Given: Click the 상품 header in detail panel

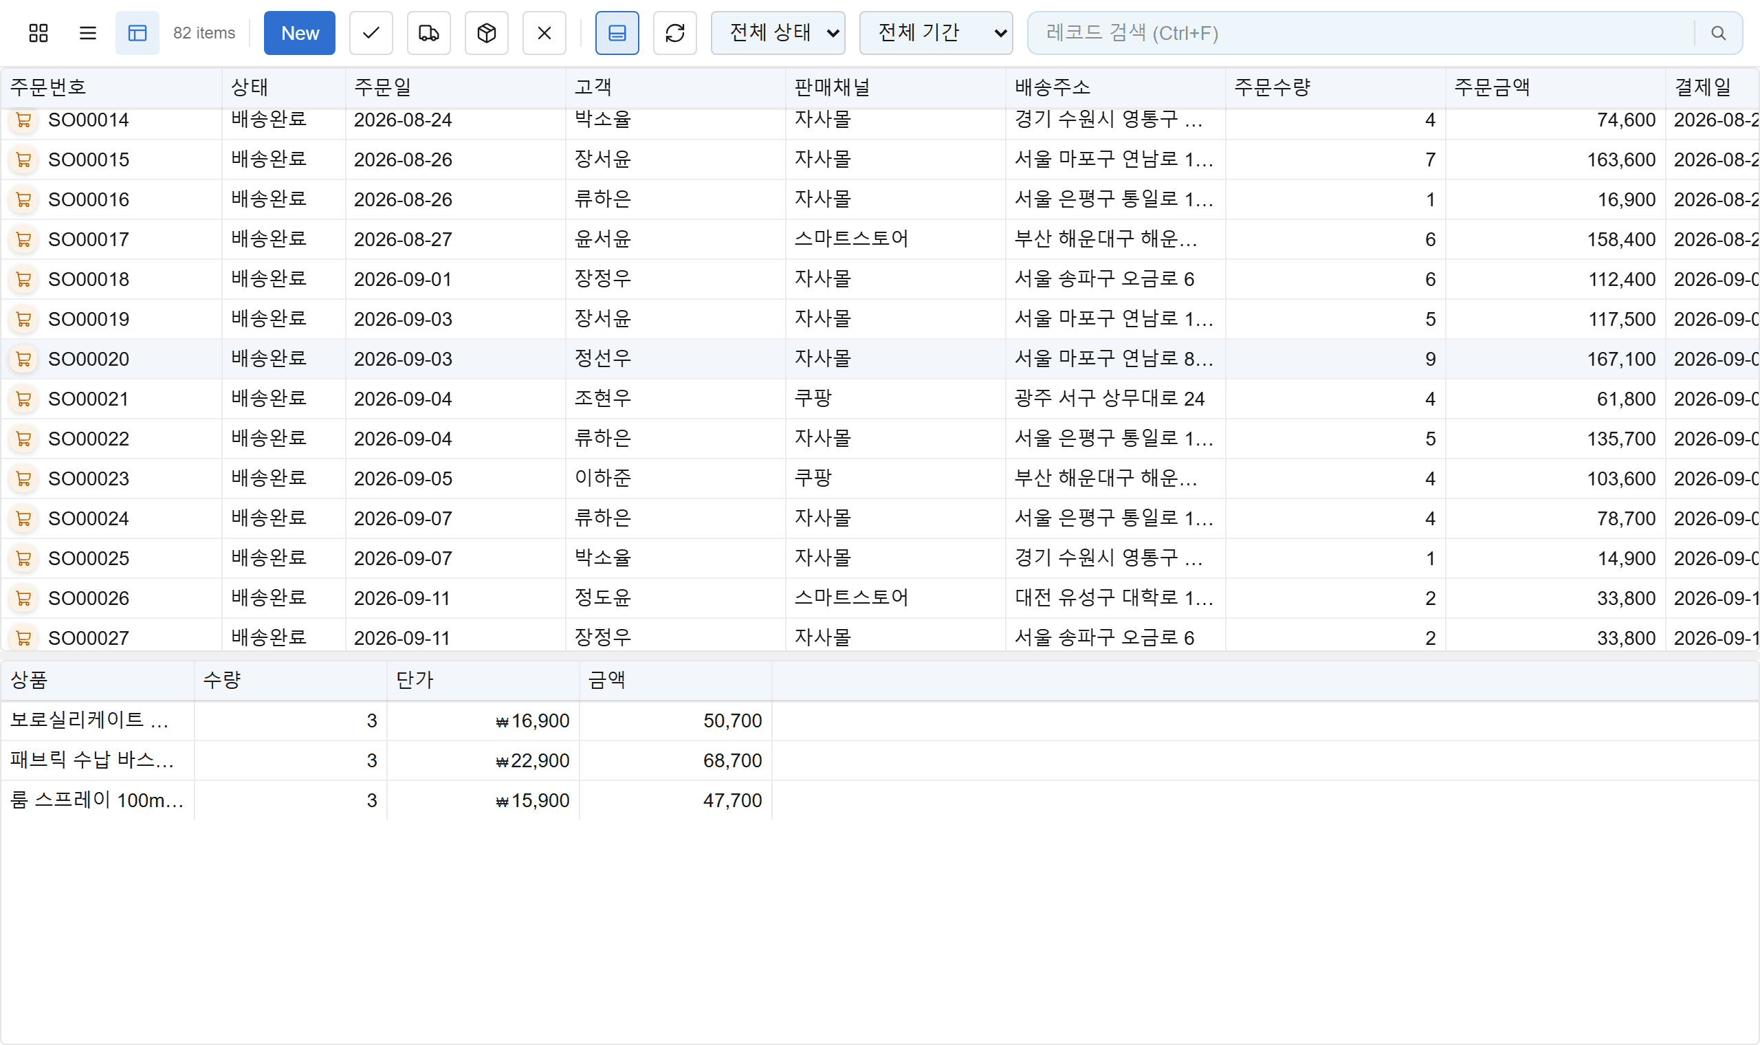Looking at the screenshot, I should pyautogui.click(x=97, y=680).
